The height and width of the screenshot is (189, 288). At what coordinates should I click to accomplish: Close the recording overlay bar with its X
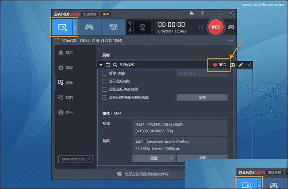tap(249, 65)
